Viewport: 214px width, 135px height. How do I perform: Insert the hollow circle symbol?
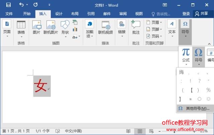click(x=199, y=99)
